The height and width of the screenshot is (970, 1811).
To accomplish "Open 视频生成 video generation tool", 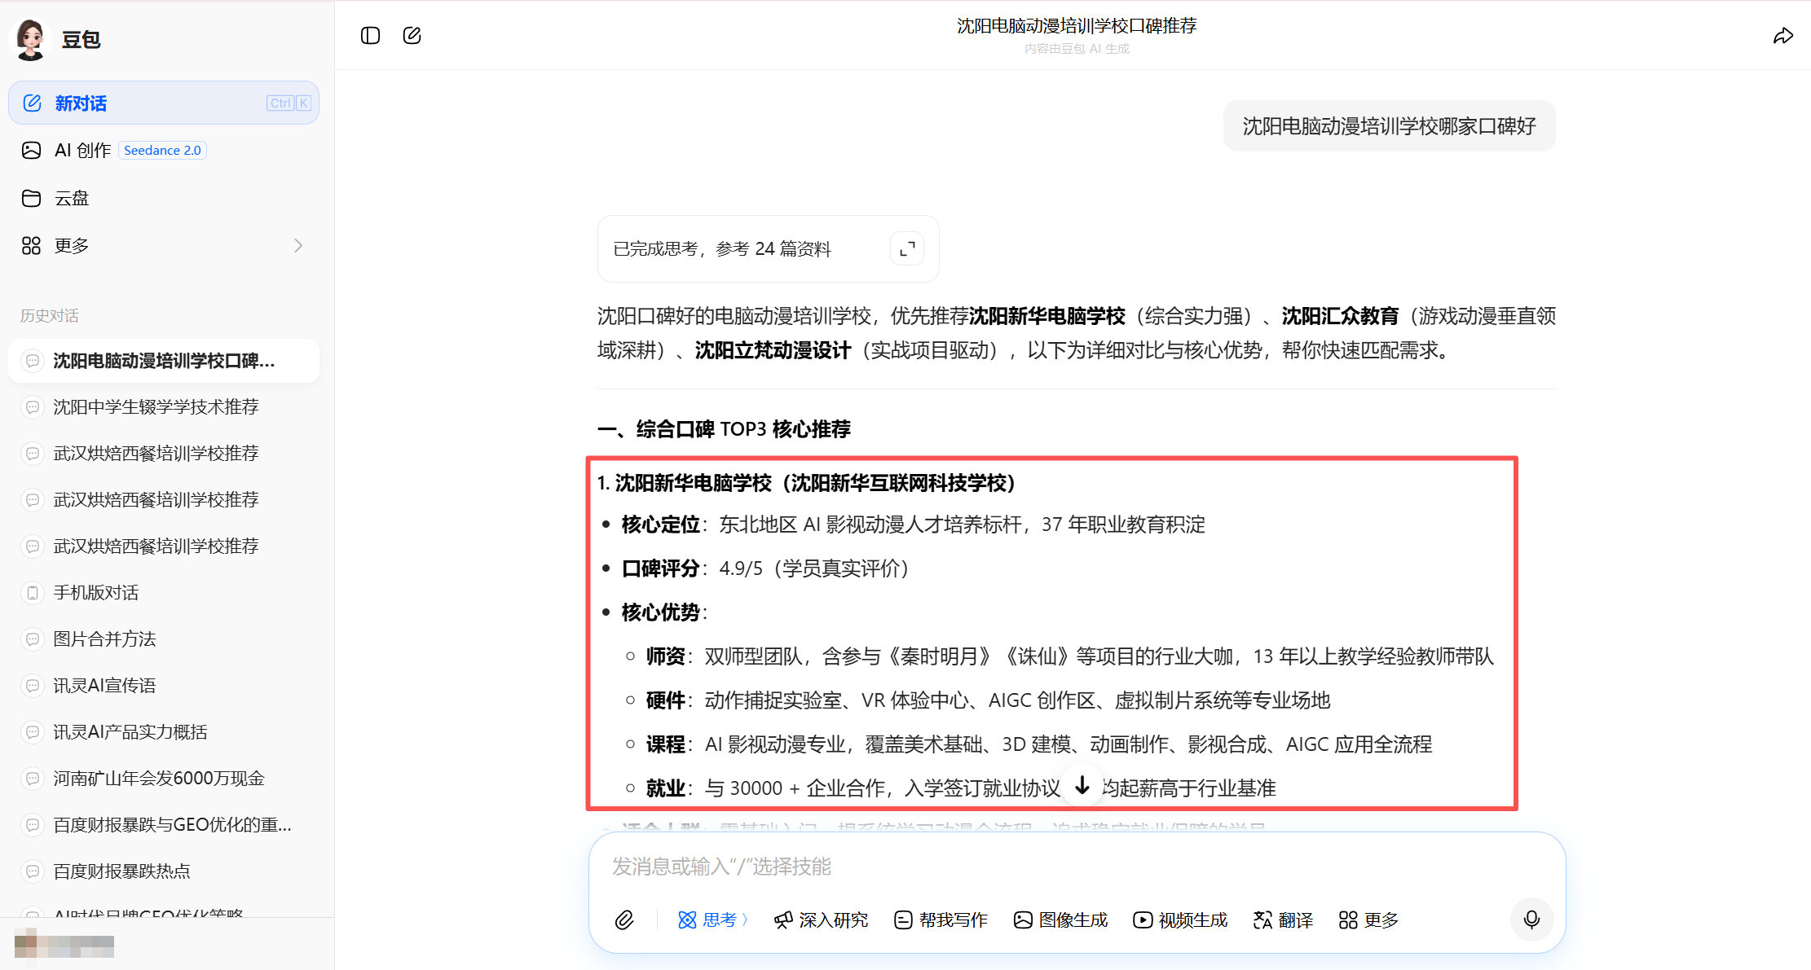I will [1180, 920].
